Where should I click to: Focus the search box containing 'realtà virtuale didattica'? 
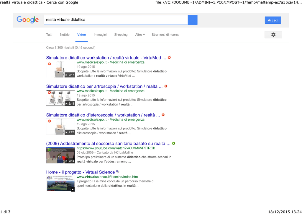(116, 20)
